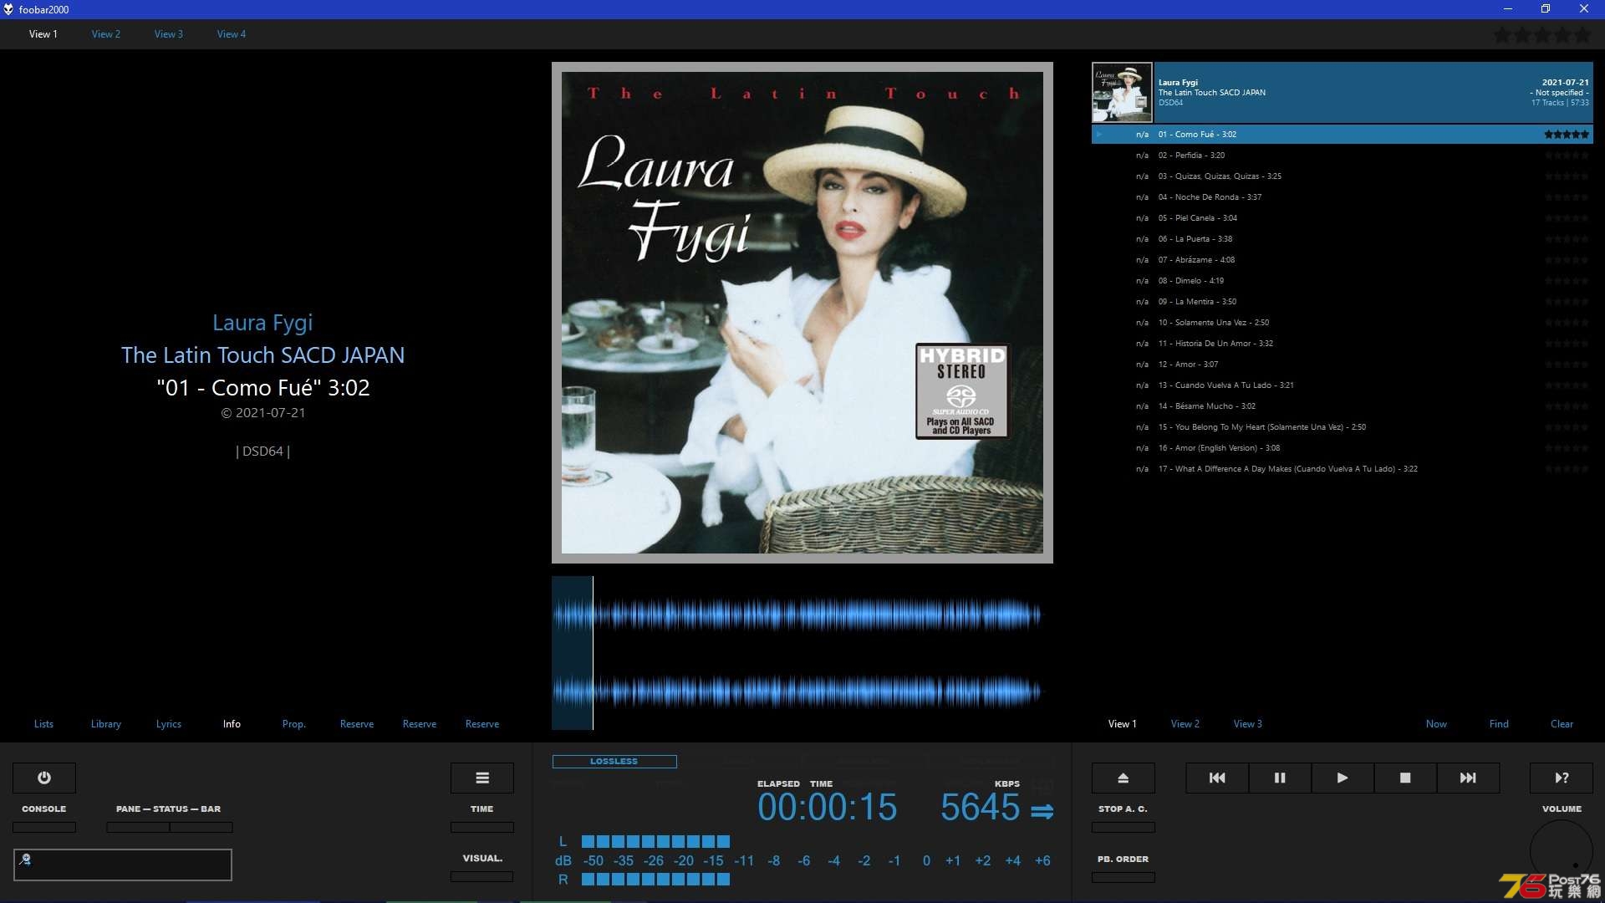
Task: Toggle the VISUAL. switch
Action: pyautogui.click(x=482, y=876)
